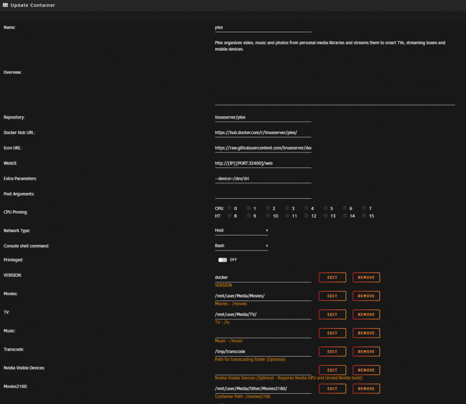Toggle the Privileged switch
Screen dimensions: 466x404
pos(223,260)
